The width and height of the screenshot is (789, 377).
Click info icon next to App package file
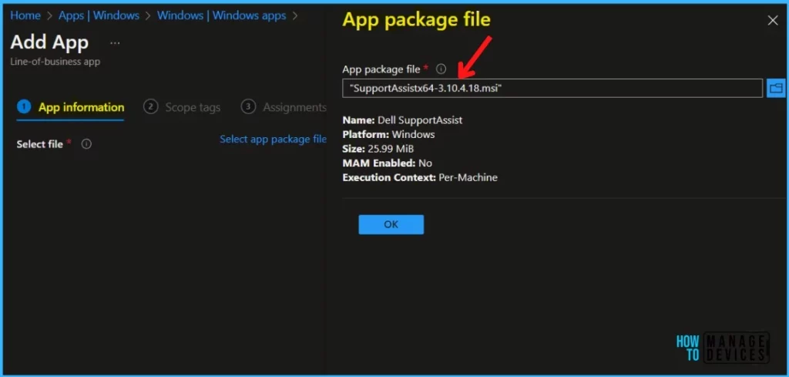tap(441, 69)
